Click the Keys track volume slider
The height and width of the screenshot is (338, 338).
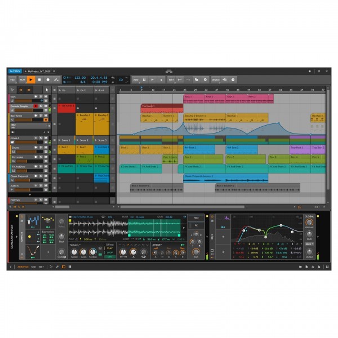[28, 101]
